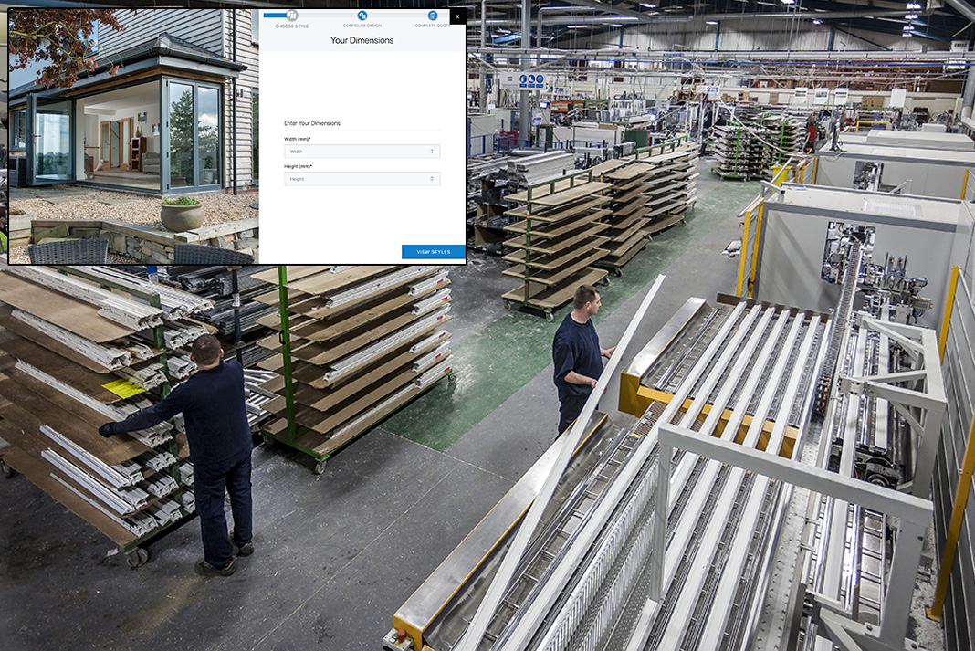Click the Height (mm) field label
975x651 pixels.
coord(299,166)
